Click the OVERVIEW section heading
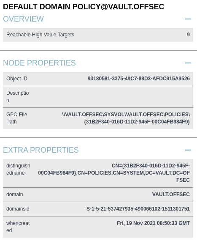 pyautogui.click(x=23, y=19)
